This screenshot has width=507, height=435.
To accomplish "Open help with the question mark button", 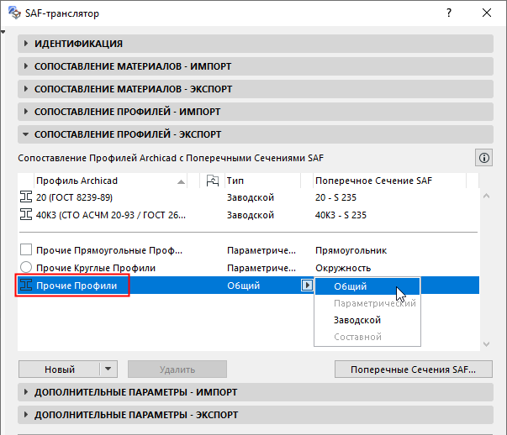I will coord(449,13).
